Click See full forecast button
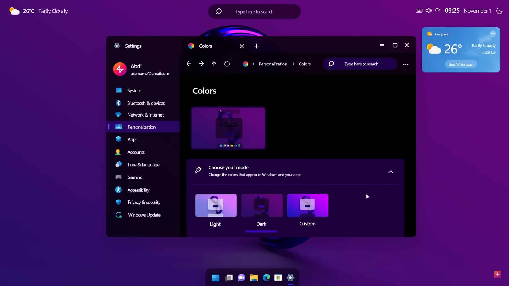Screen dimensions: 509x286 (x=461, y=64)
